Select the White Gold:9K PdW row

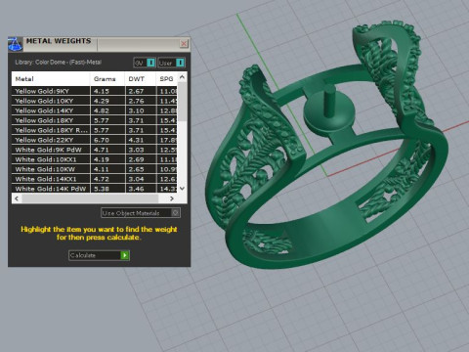[95, 150]
